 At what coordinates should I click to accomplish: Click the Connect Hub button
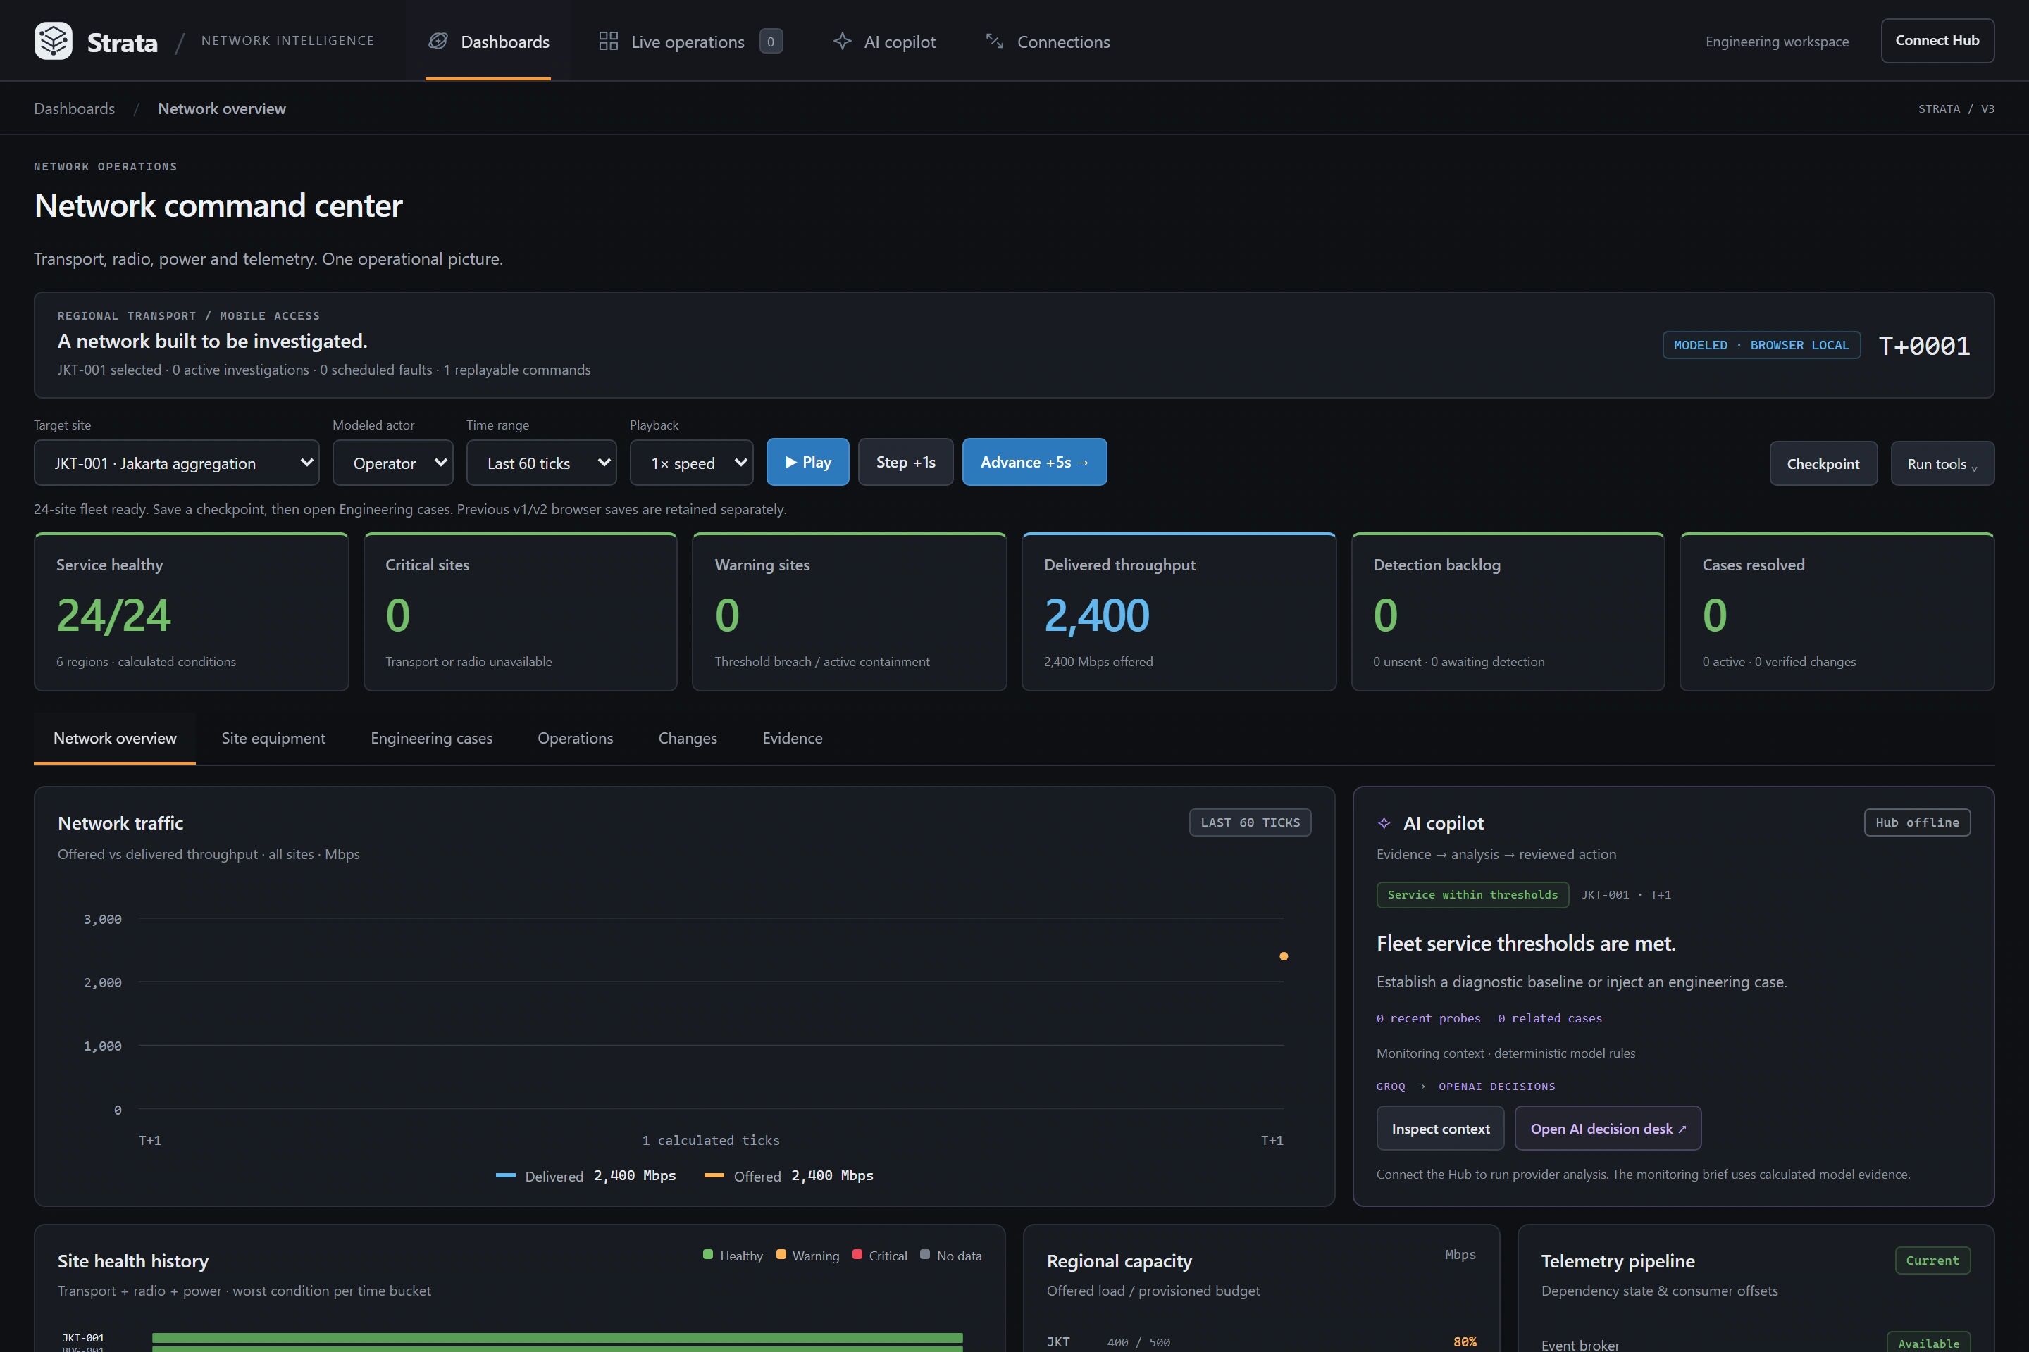tap(1937, 41)
